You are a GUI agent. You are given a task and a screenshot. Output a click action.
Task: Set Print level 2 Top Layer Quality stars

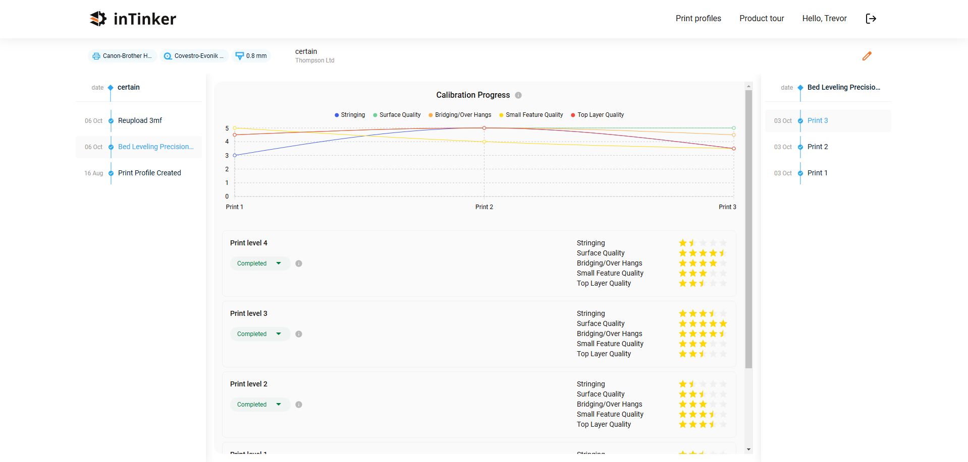coord(703,424)
